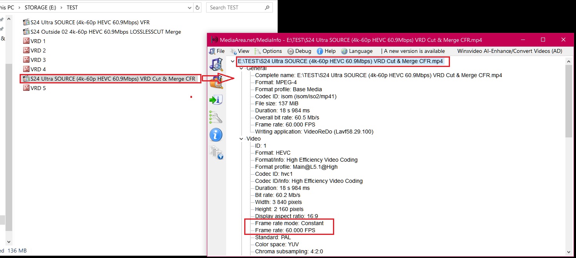Viewport: 576px width, 258px height.
Task: Select the 'VRD 3' file name
Action: 38,60
